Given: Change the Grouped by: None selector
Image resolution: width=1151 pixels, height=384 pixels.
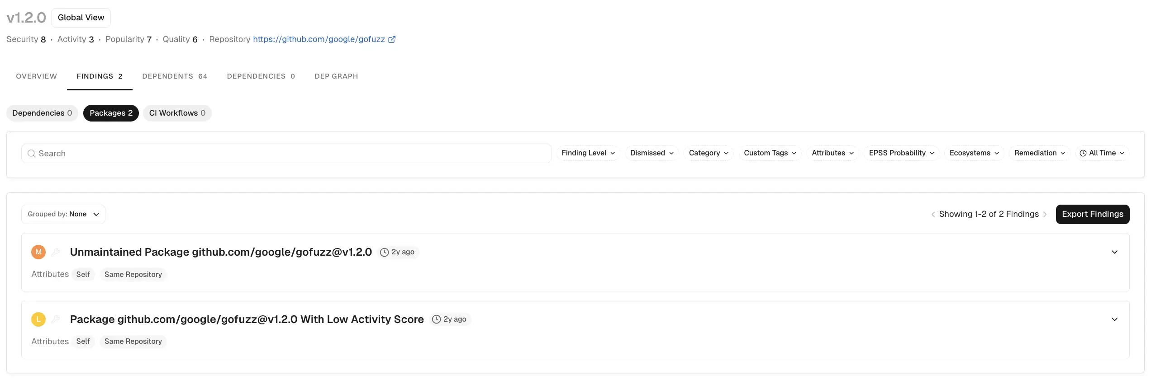Looking at the screenshot, I should coord(63,214).
